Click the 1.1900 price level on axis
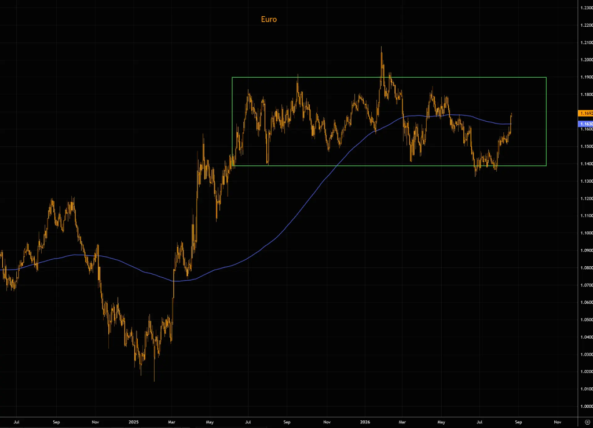The image size is (593, 428). click(x=587, y=77)
